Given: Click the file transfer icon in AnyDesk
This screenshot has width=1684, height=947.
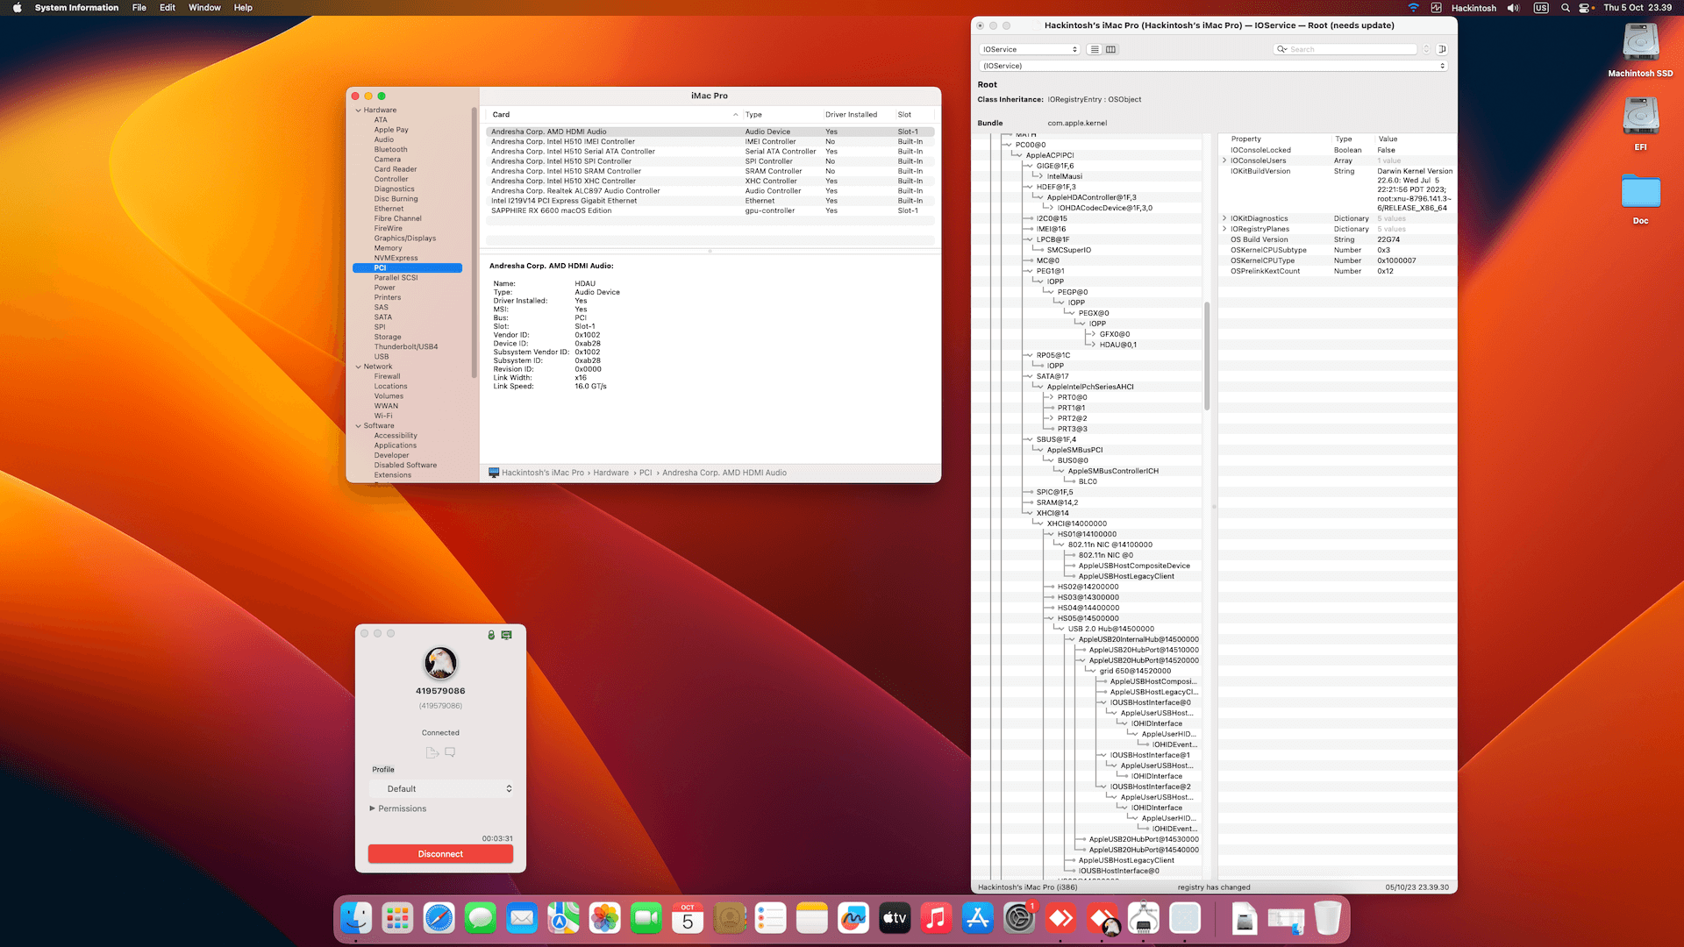Looking at the screenshot, I should 432,752.
